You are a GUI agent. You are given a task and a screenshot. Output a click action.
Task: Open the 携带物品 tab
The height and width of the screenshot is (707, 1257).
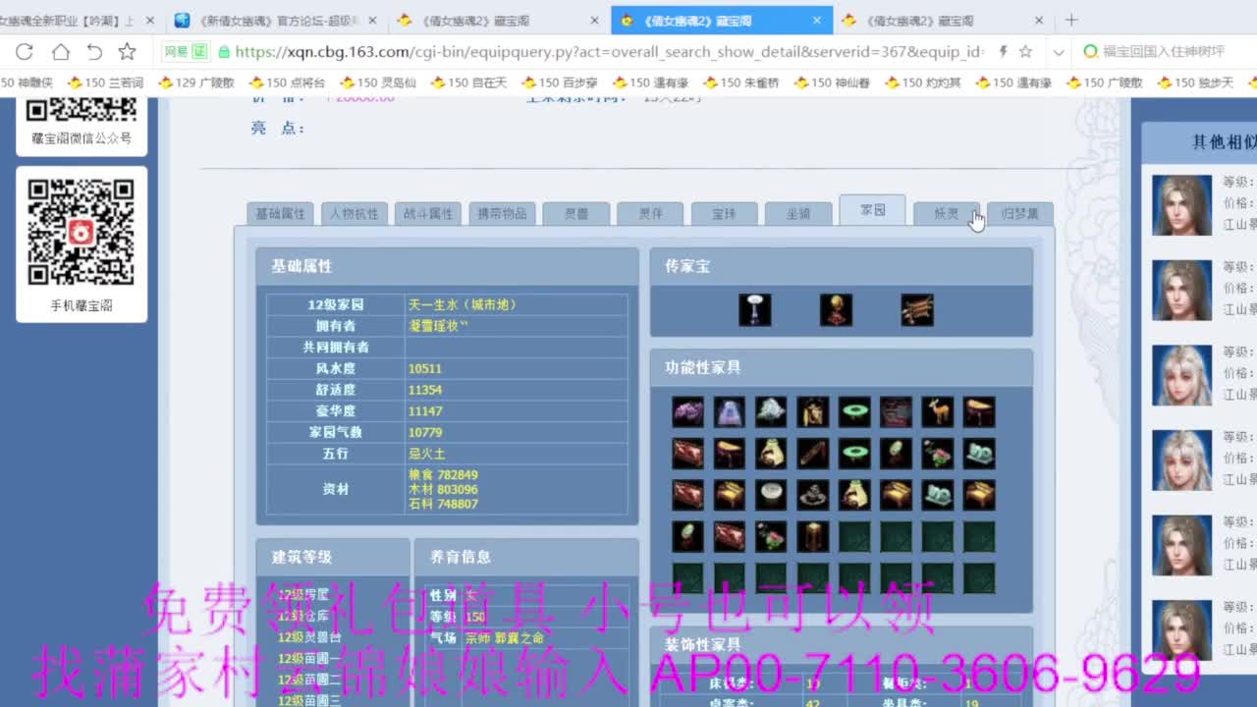502,213
